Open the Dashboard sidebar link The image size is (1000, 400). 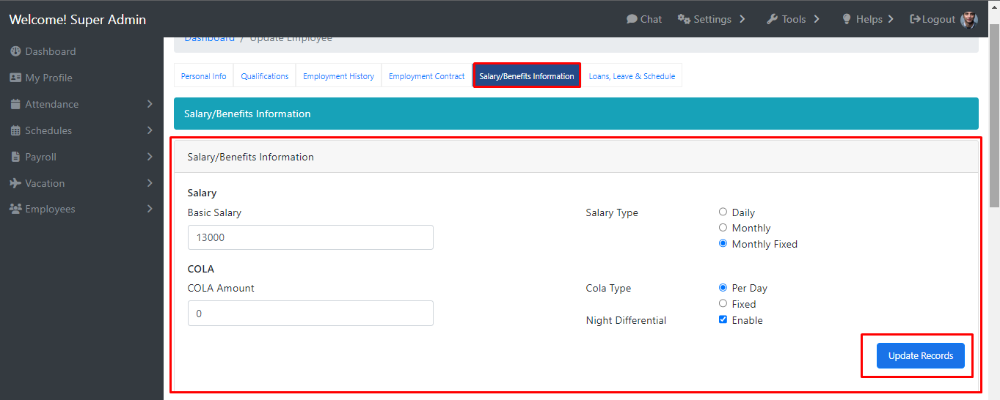[51, 51]
